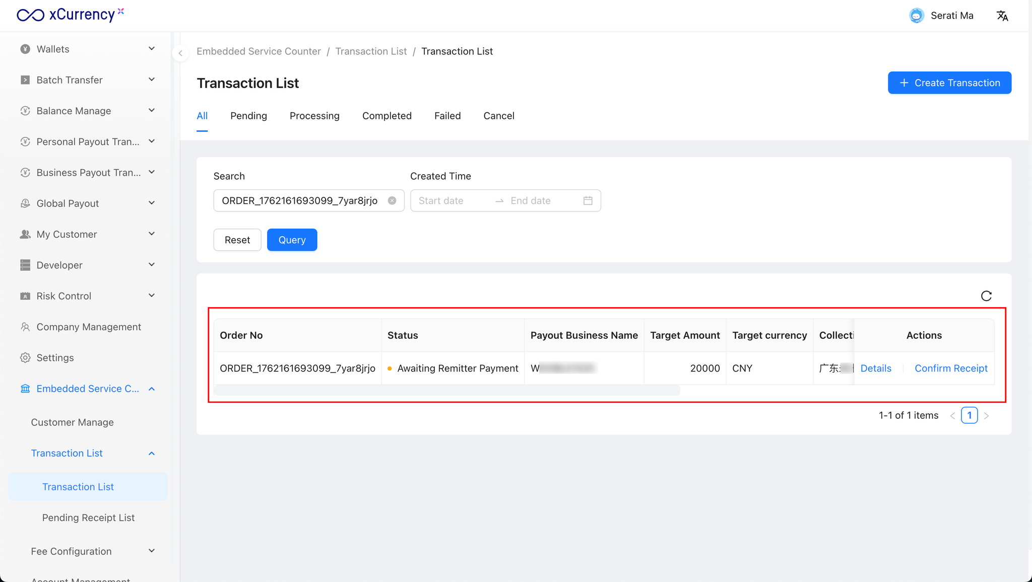The image size is (1032, 582).
Task: Expand Fee Configuration submenu
Action: click(x=92, y=551)
